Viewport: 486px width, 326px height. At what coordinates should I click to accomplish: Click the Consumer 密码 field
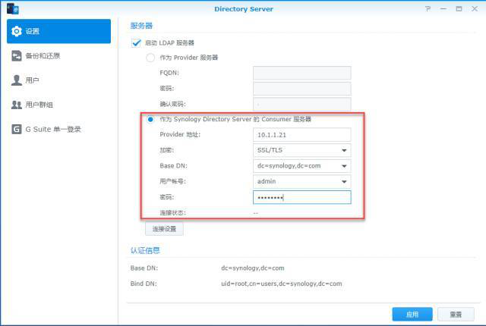[302, 197]
